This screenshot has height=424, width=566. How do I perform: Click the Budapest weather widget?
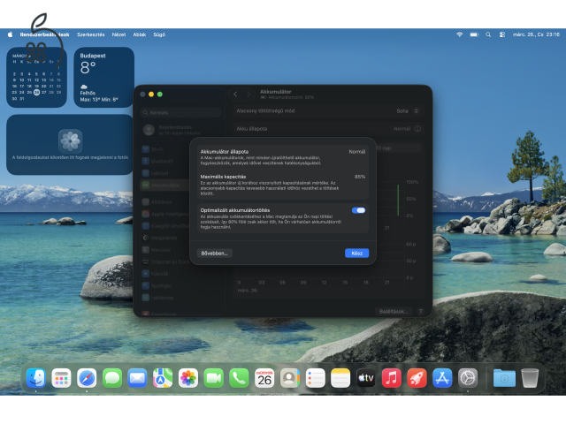pyautogui.click(x=104, y=77)
